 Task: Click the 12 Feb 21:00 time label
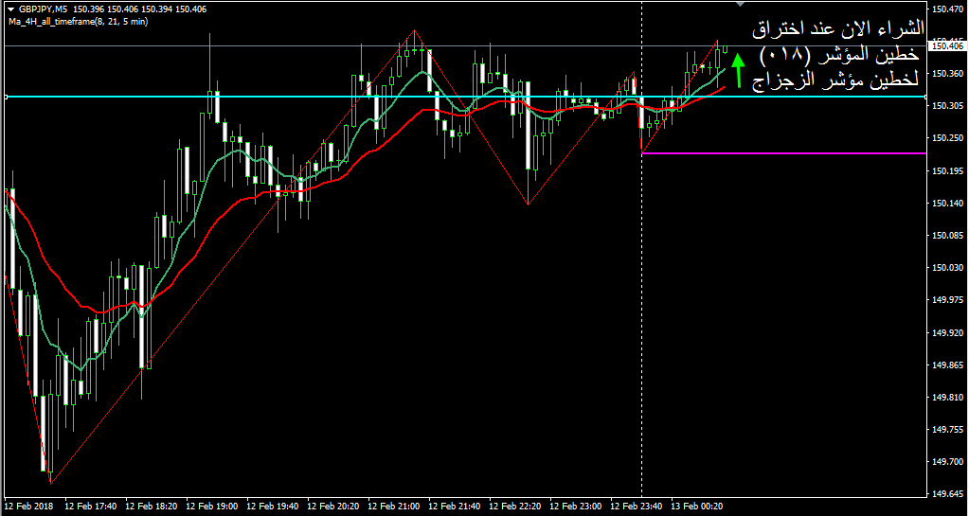tap(396, 507)
